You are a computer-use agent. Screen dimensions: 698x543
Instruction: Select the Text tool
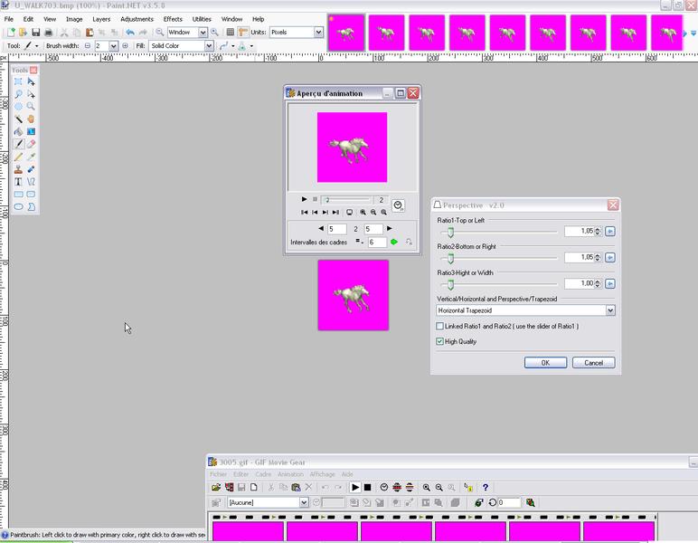18,182
